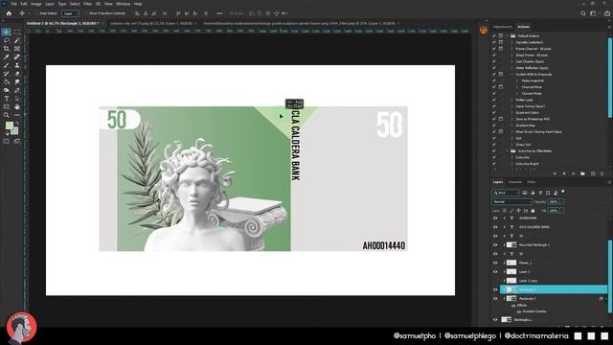Collapse the Default Actions folder
613x345 pixels.
[508, 36]
